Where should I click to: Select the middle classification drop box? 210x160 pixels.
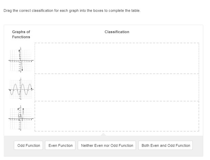(117, 87)
